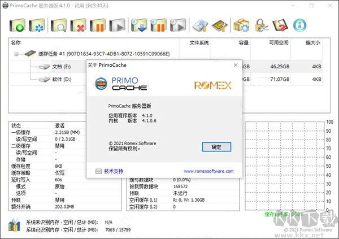
Task: Open the magnifier drive icon in toolbar
Action: (59, 25)
